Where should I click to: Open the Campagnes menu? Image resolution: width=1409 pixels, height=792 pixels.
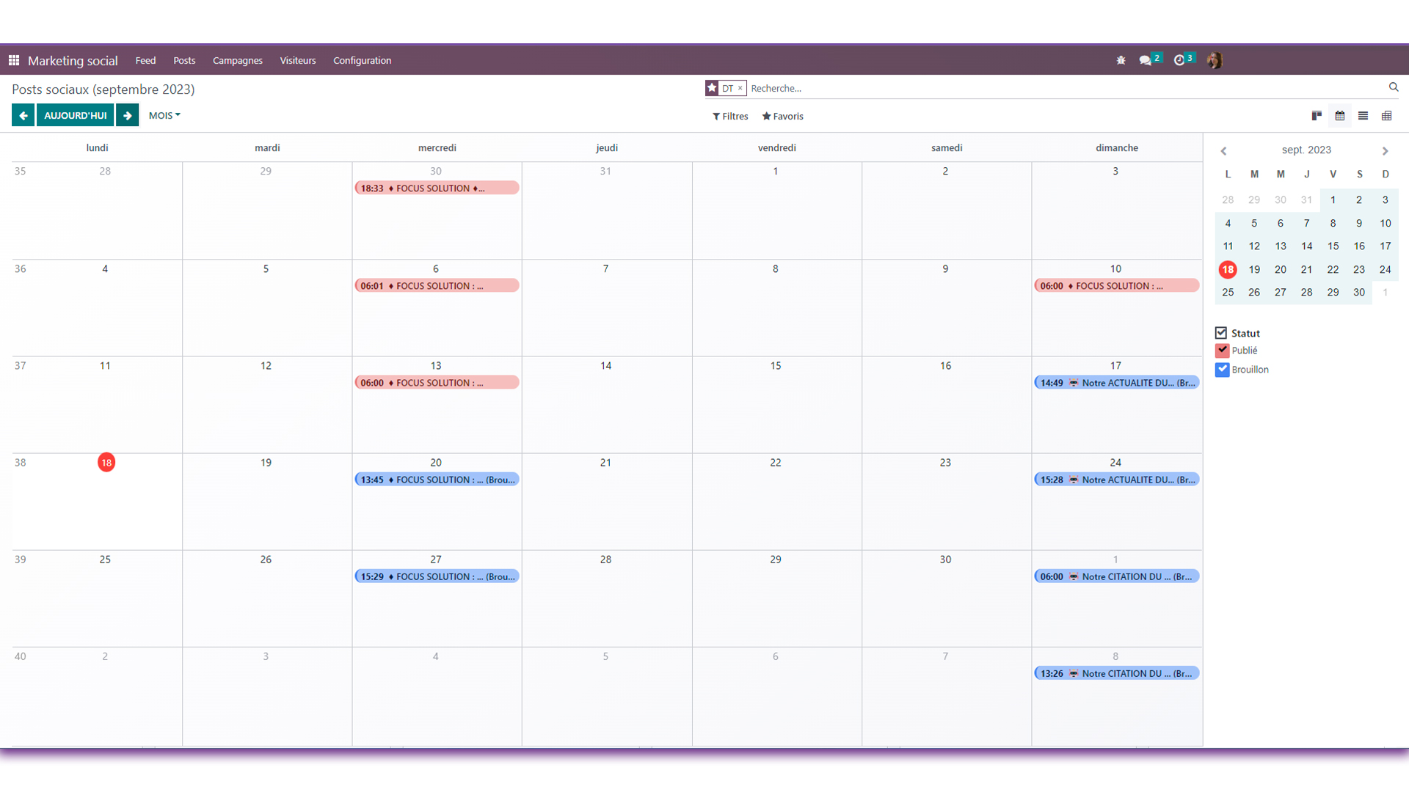tap(237, 60)
